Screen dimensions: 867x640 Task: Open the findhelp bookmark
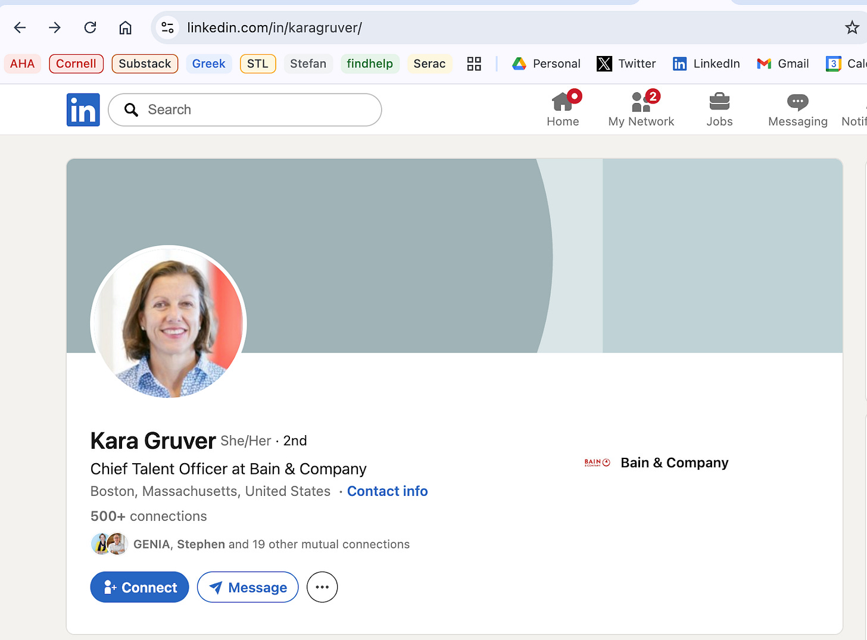click(x=370, y=64)
